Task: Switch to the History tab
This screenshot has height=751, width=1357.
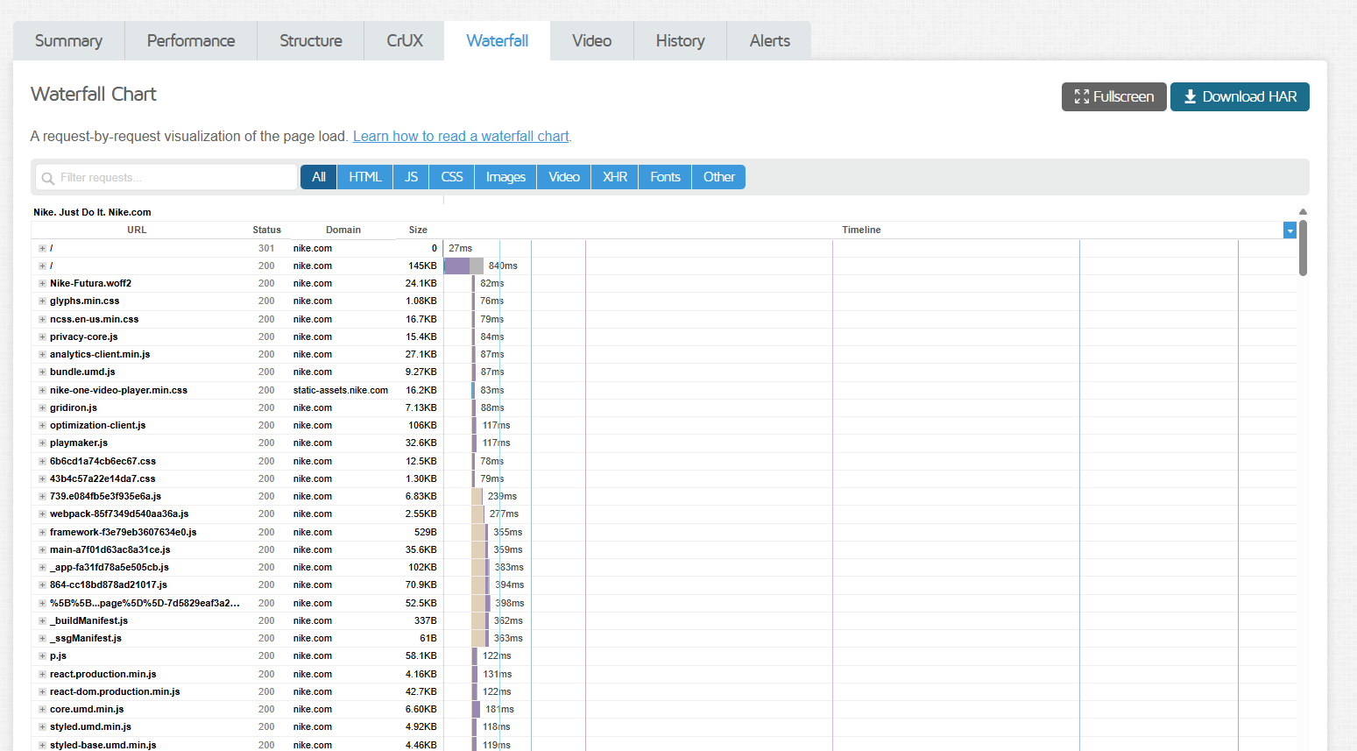Action: point(681,41)
